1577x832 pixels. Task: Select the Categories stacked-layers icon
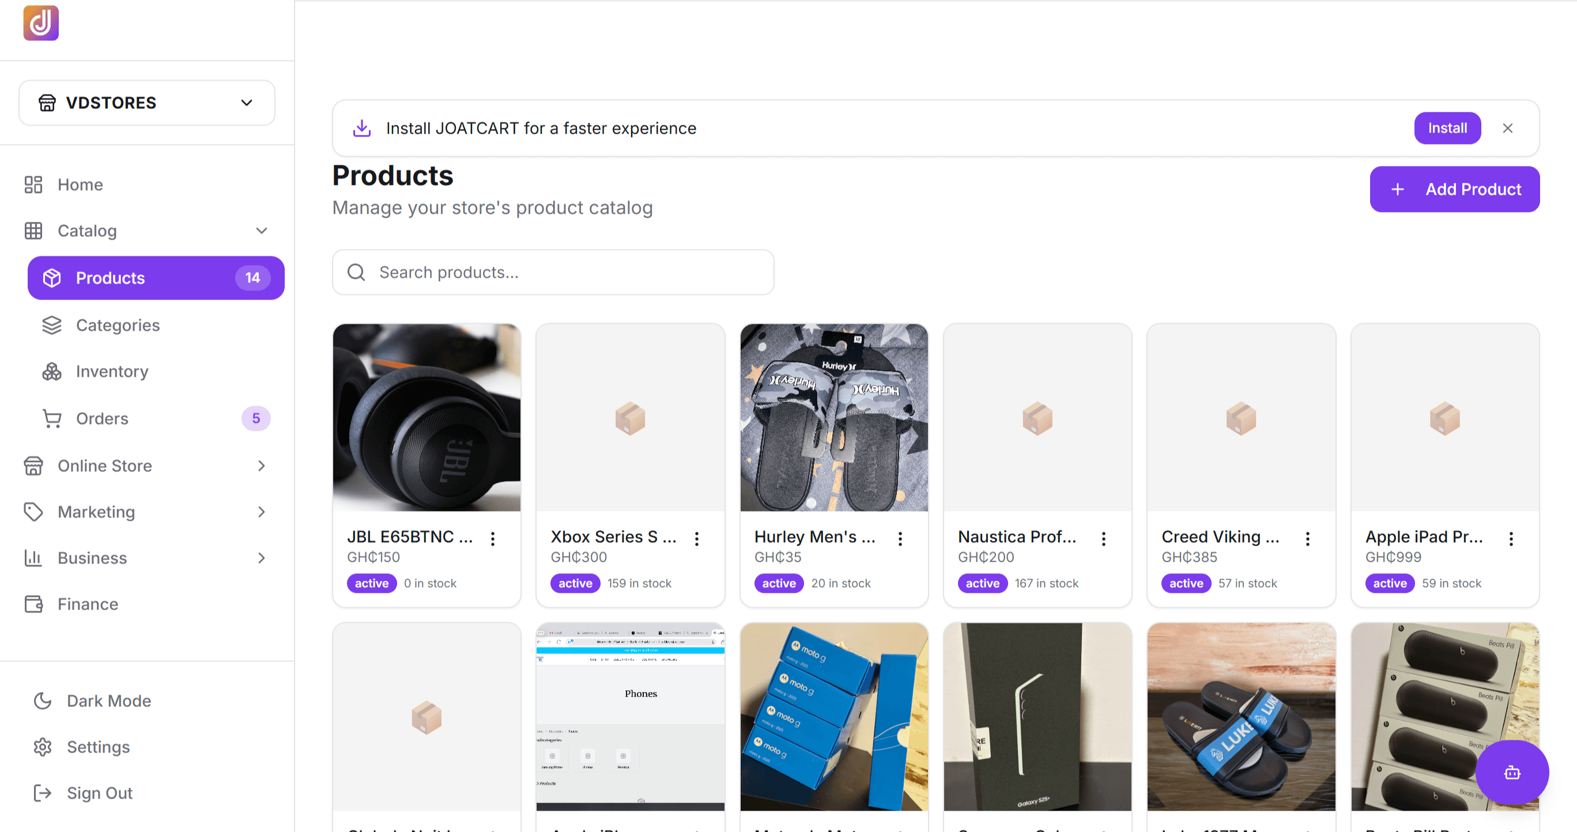tap(51, 325)
